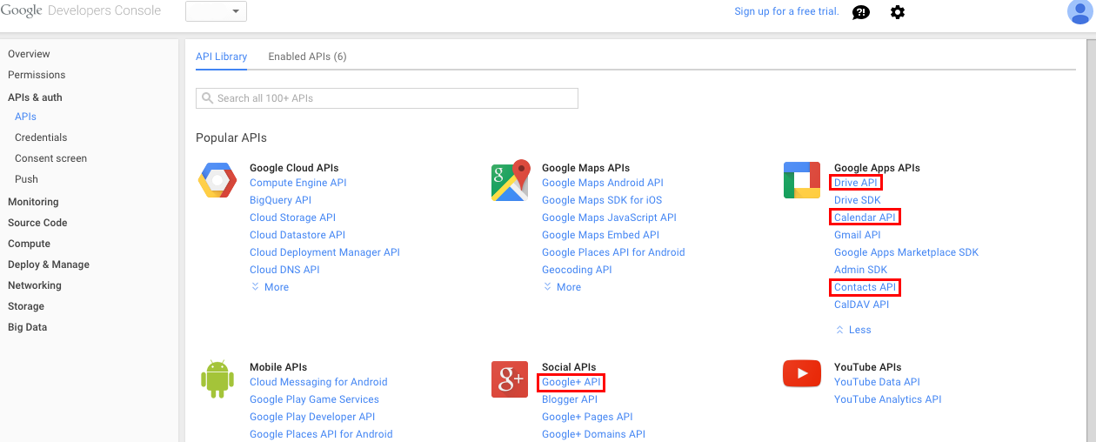Open the feedback speech bubble icon

pyautogui.click(x=861, y=12)
